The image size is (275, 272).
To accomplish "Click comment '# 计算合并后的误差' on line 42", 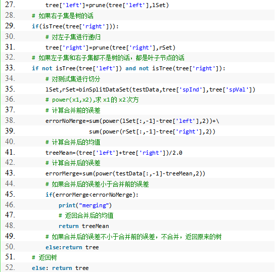I will coord(73,163).
